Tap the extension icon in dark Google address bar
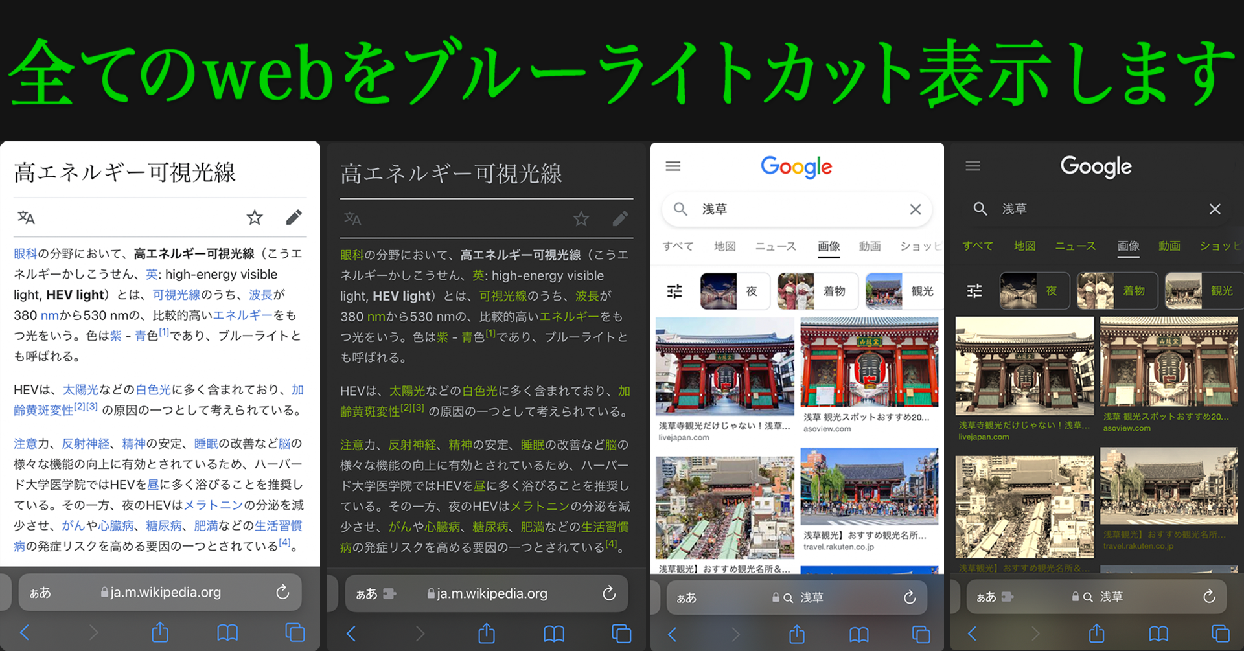 [x=1008, y=597]
